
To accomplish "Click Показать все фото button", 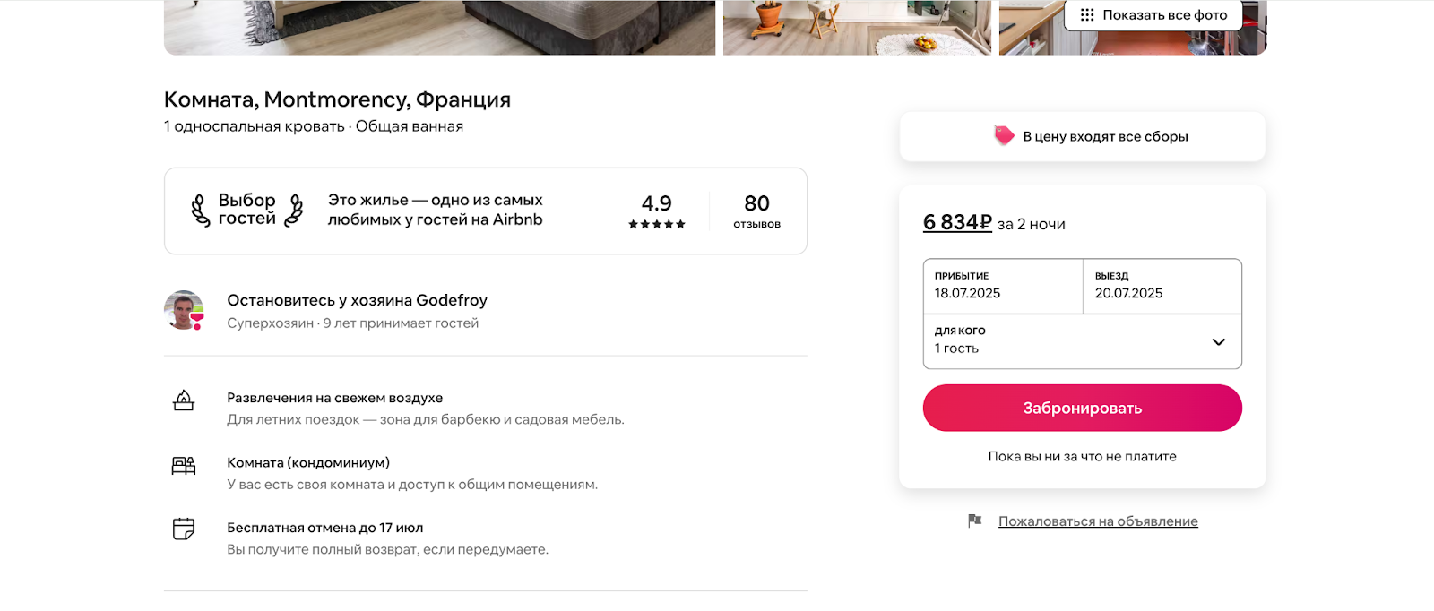I will click(x=1153, y=15).
